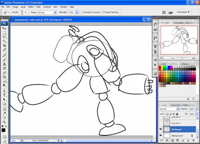This screenshot has height=144, width=200.
Task: Create new adjustment layer
Action: pyautogui.click(x=178, y=140)
